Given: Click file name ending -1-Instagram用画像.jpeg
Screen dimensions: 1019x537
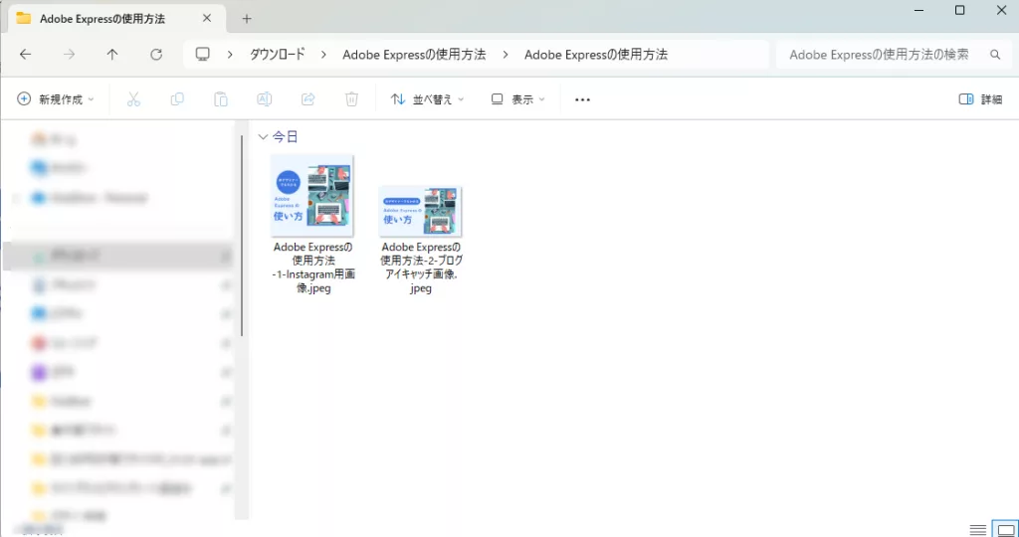Looking at the screenshot, I should (x=313, y=268).
